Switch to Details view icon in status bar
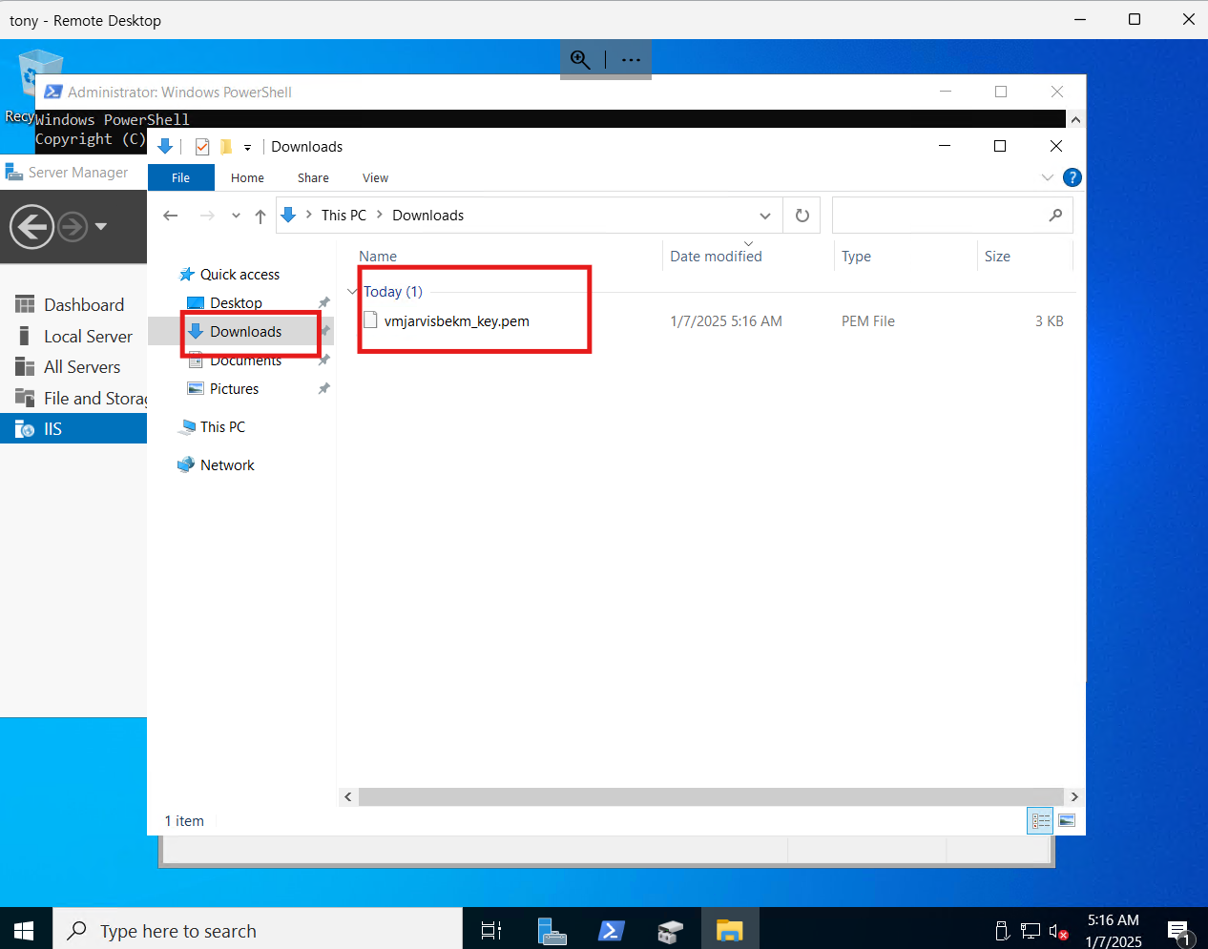Screen dimensions: 1208x949 coord(1040,820)
